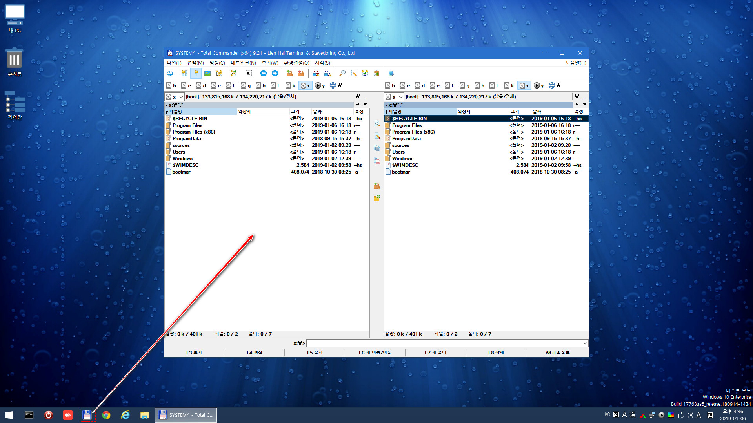The width and height of the screenshot is (753, 423).
Task: Click the copy names to clipboard icon
Action: point(376,73)
